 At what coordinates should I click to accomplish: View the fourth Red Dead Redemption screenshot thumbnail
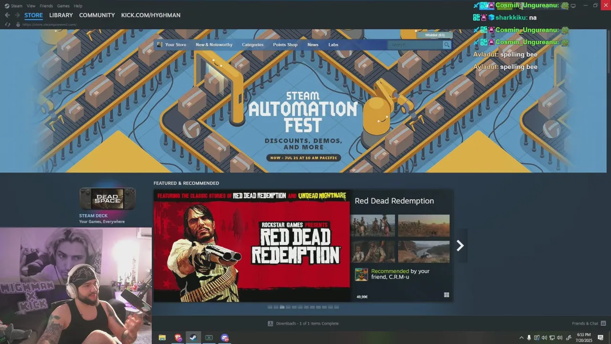click(x=424, y=251)
